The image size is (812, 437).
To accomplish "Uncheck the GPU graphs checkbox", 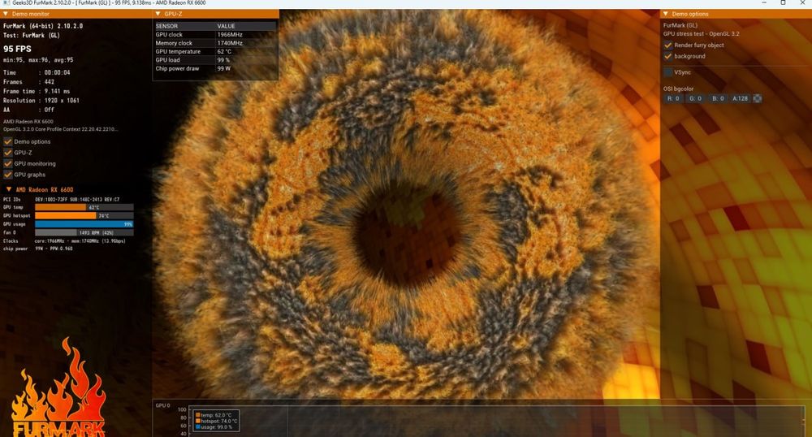I will coord(8,175).
